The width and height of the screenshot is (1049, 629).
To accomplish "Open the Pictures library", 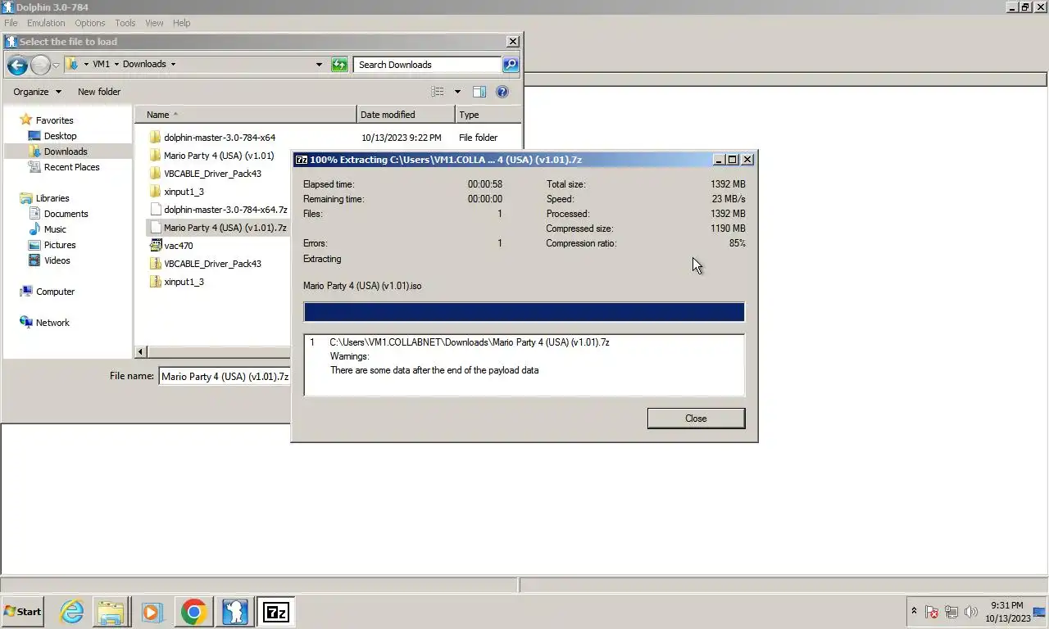I will coord(60,245).
